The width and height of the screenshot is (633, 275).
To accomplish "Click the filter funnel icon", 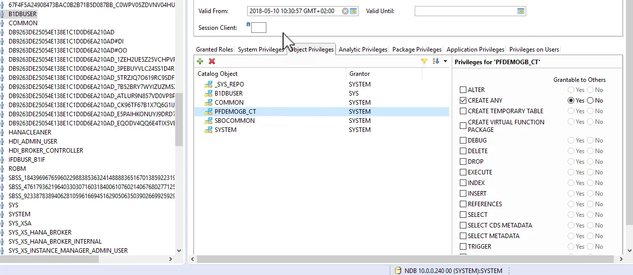I will [x=424, y=61].
